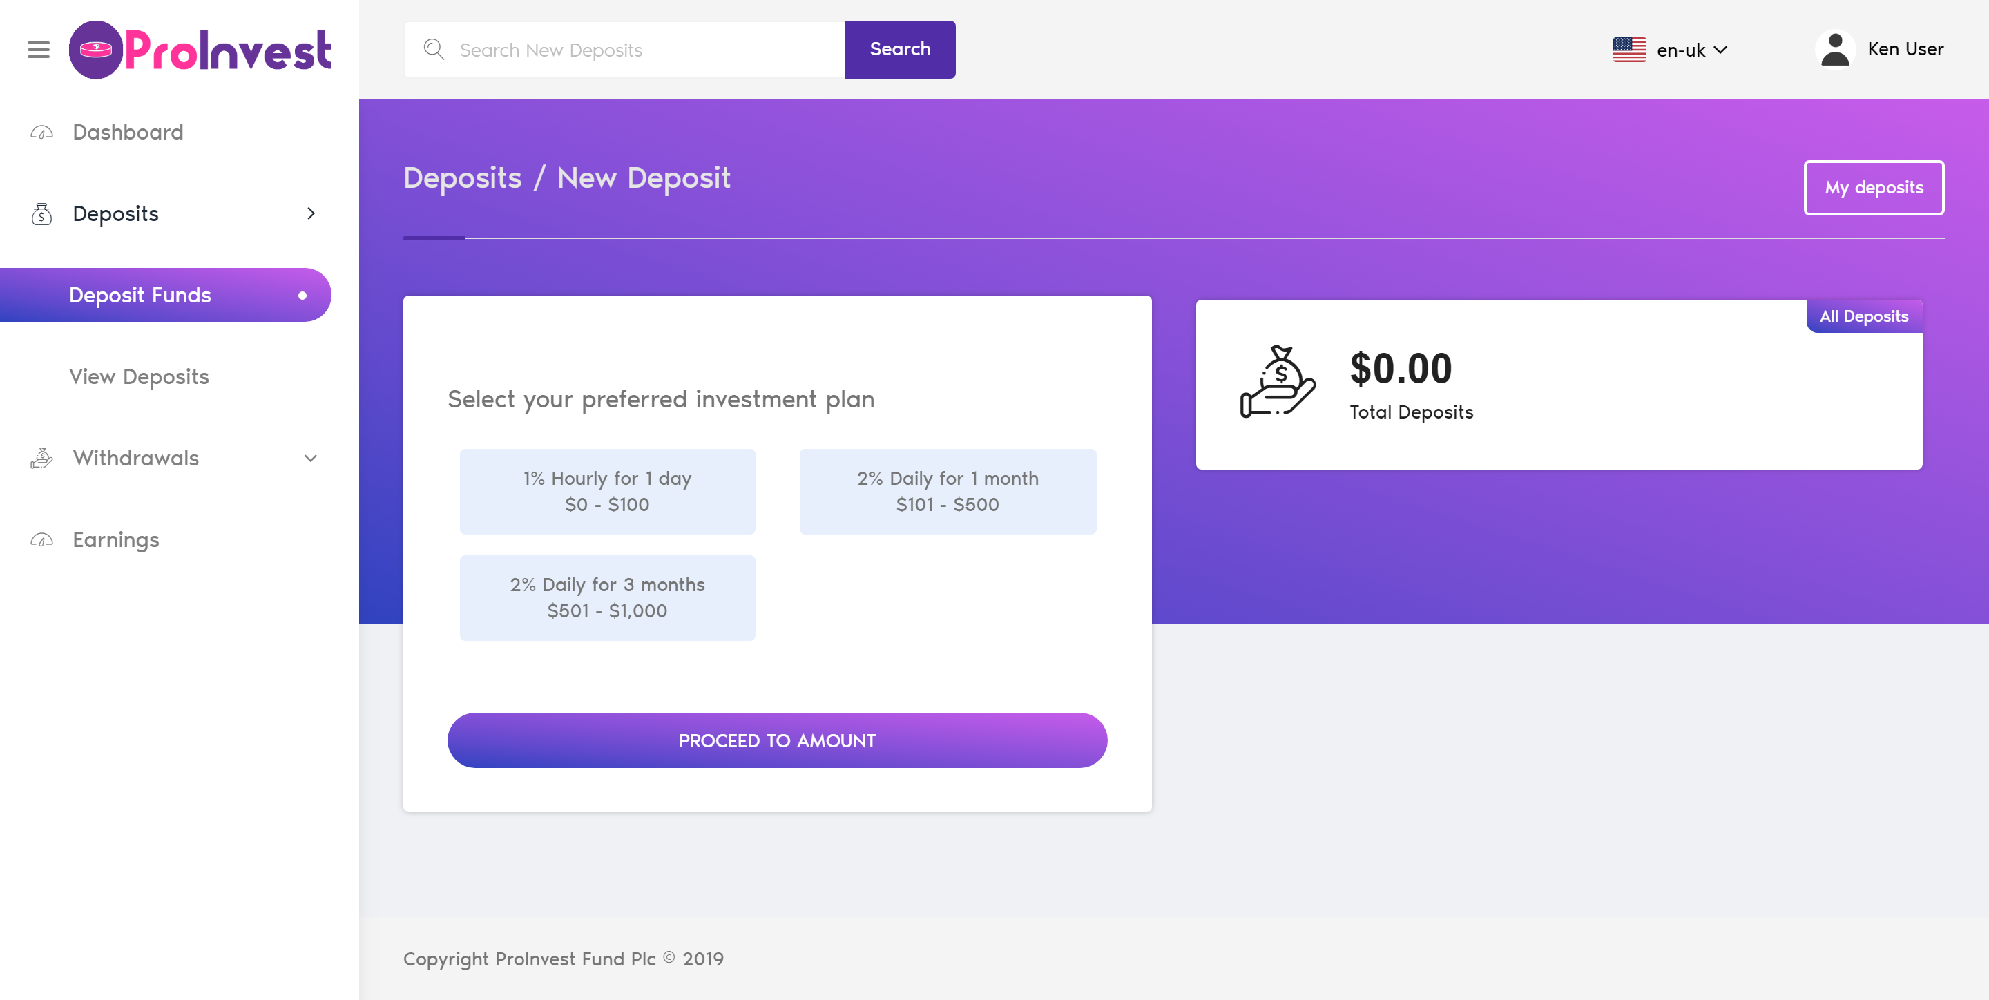Click the Dashboard gauge icon
Screen dimensions: 1989x1000
tap(41, 133)
